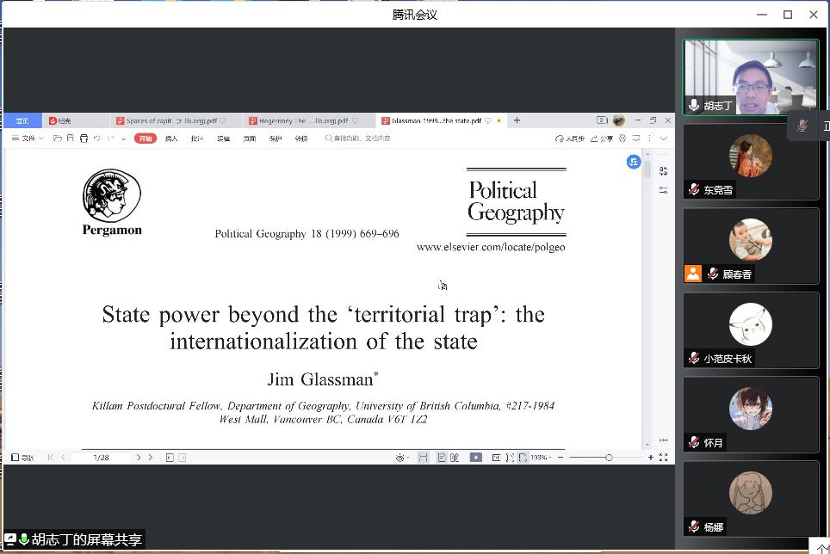
Task: Toggle the single page view mode
Action: [x=442, y=458]
